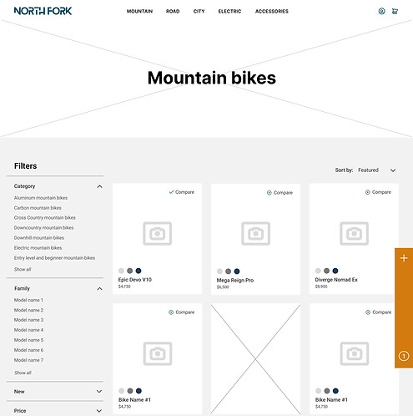Pick dark gray swatch on Epic Devo V10

click(130, 271)
